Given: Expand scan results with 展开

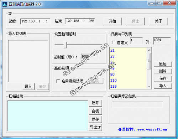Looking at the screenshot, I should tap(95, 103).
